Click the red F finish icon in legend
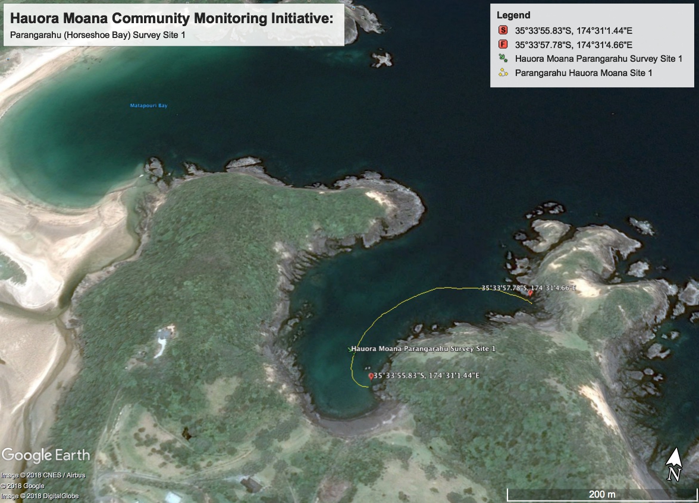Screen dimensions: 699x503 [x=503, y=45]
